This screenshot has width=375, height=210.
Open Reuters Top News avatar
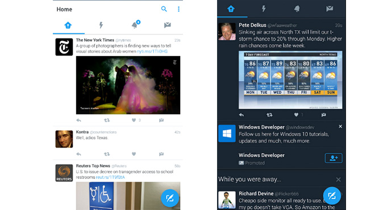pos(64,173)
